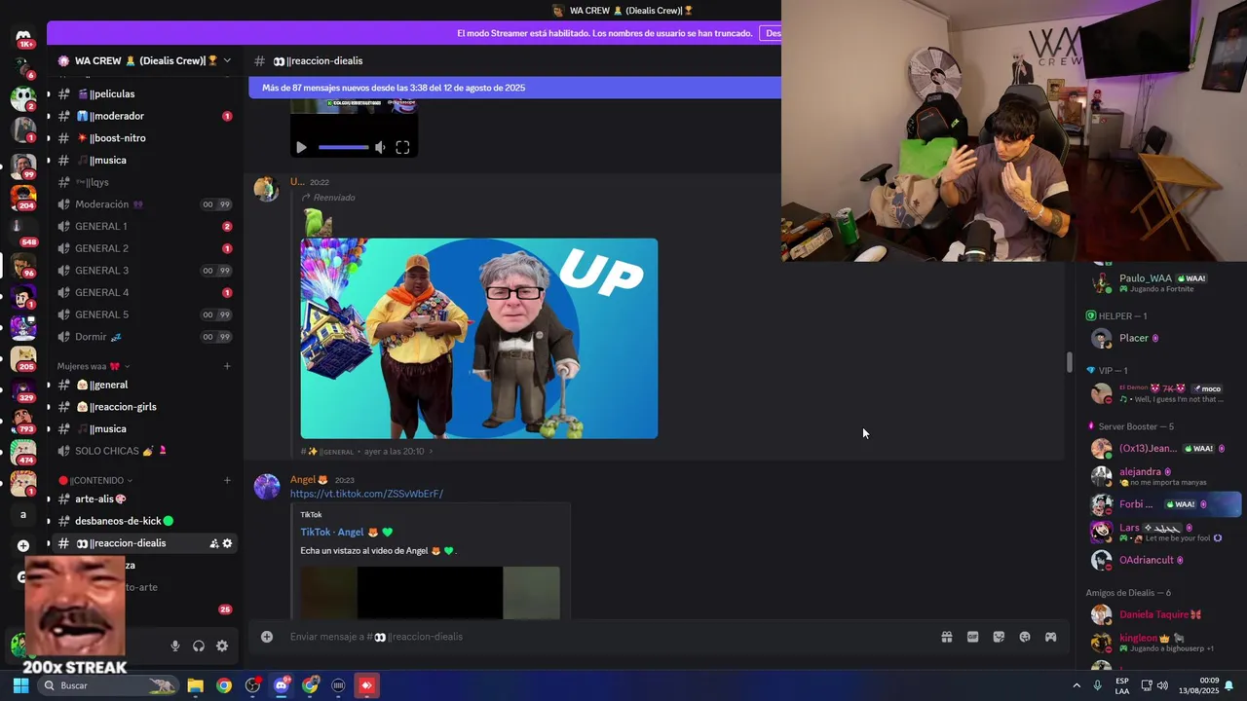Open the 'TikTok · Angel' embed title link
The image size is (1247, 701).
point(346,533)
